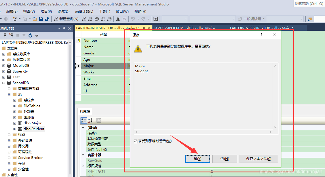
Task: Click the Categorized view icon in 列属性
Action: click(84, 121)
